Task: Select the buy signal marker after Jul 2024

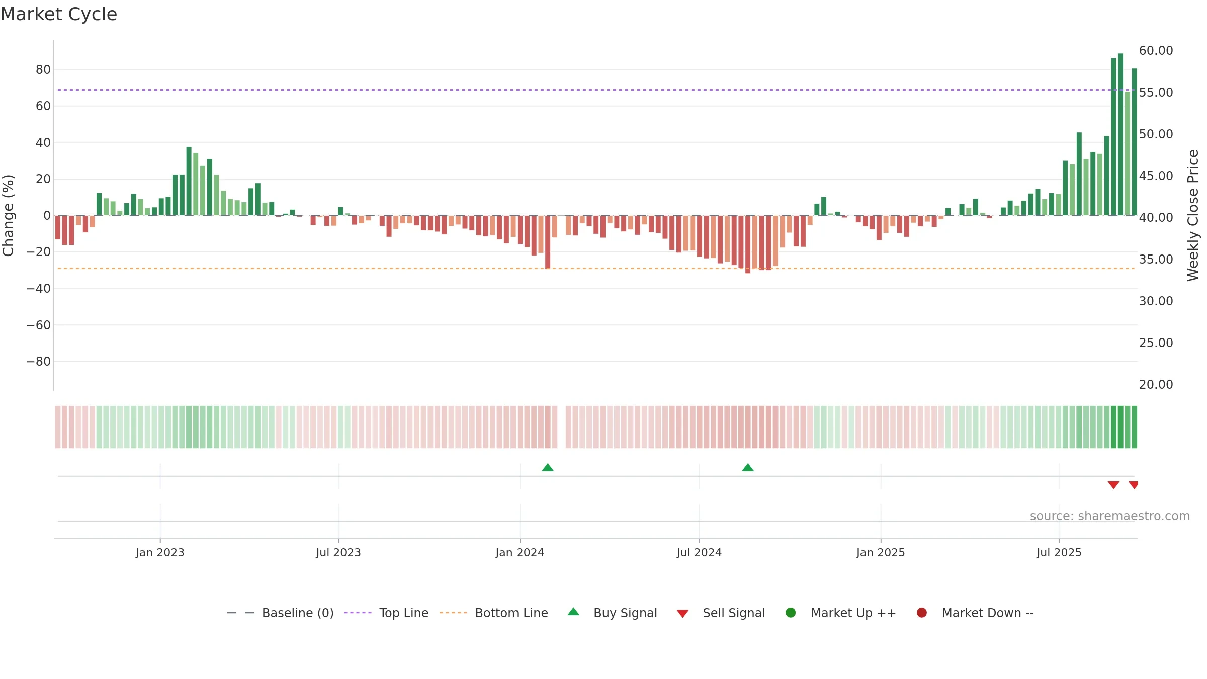Action: pos(748,468)
